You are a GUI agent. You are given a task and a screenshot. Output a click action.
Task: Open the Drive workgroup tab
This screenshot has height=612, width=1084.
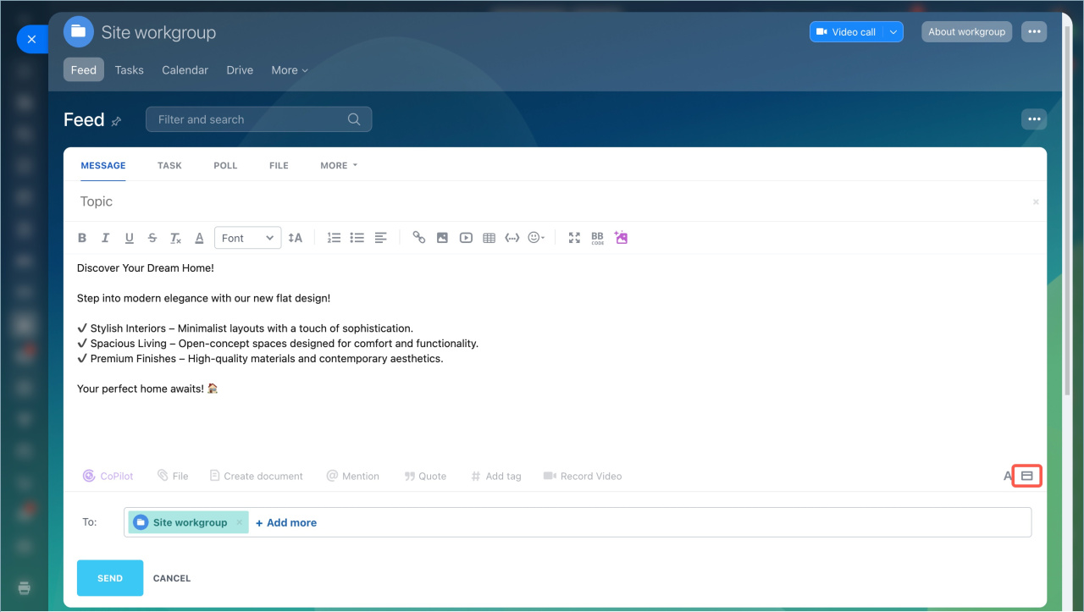tap(240, 69)
